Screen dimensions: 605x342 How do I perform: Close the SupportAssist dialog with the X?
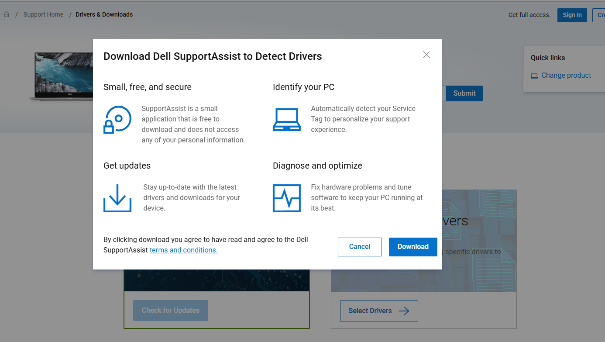click(426, 55)
